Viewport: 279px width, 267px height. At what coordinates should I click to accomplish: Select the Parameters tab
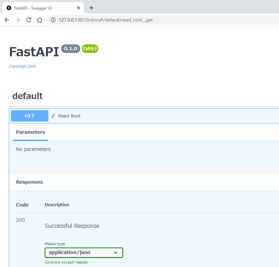(x=31, y=132)
